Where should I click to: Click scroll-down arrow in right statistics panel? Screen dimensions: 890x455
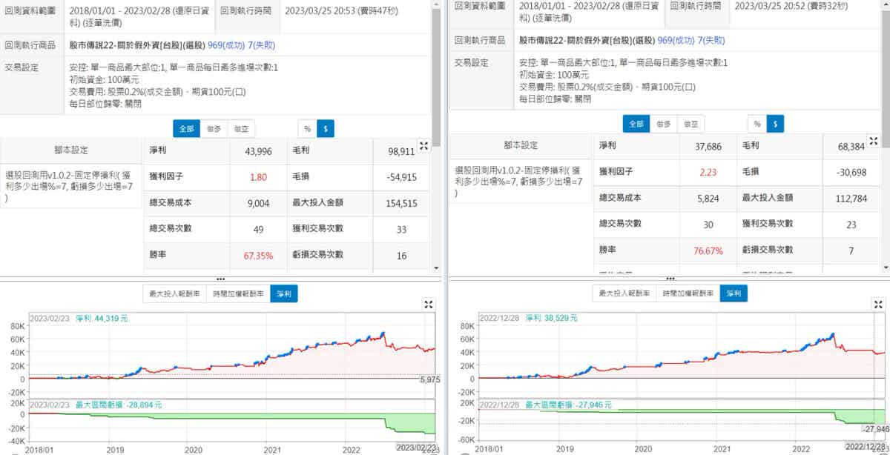(886, 267)
